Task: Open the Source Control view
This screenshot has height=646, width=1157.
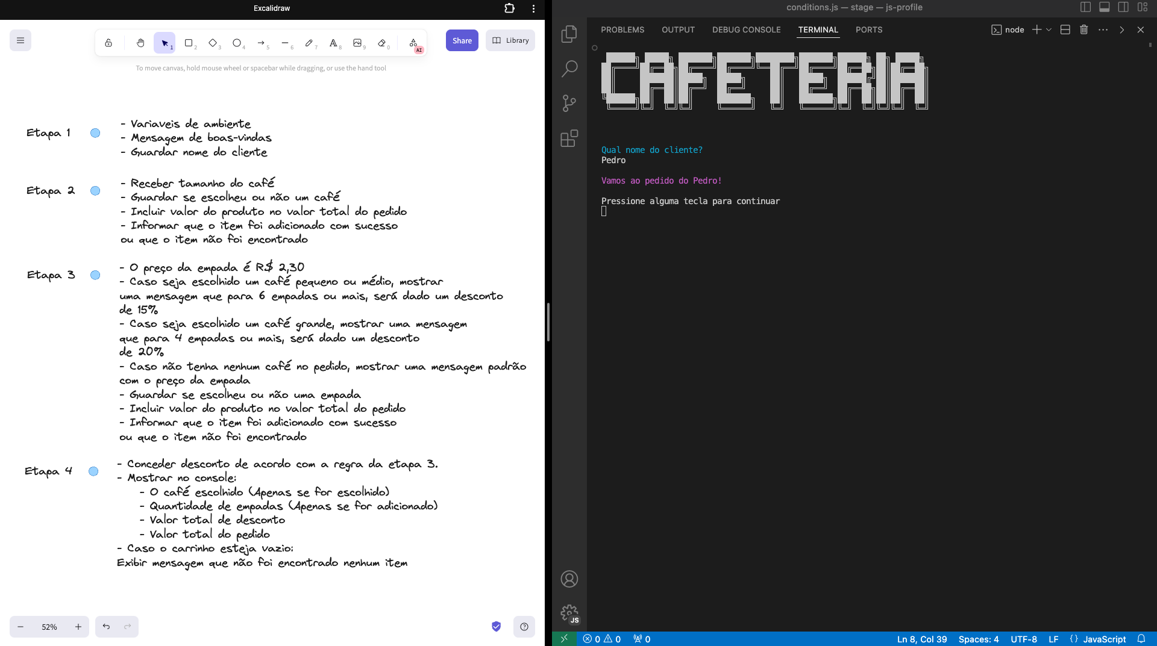Action: point(569,104)
